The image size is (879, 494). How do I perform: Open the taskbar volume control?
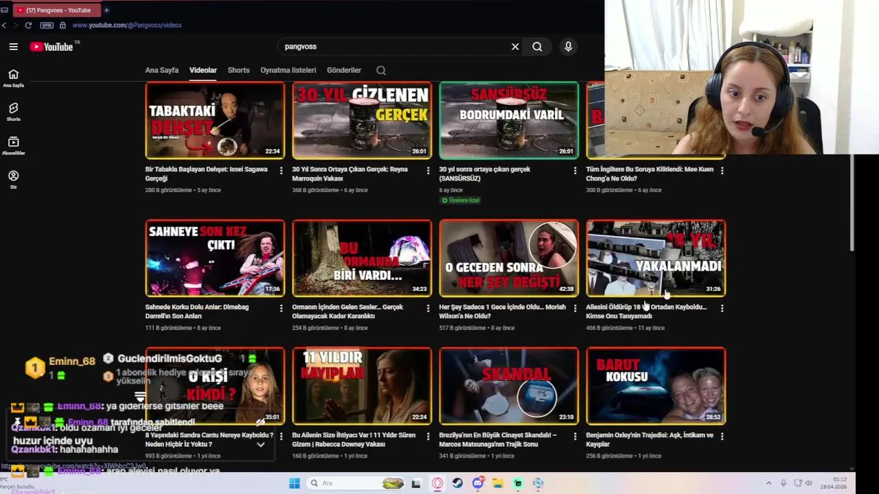[x=809, y=483]
